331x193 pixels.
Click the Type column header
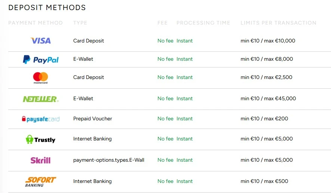[x=80, y=23]
